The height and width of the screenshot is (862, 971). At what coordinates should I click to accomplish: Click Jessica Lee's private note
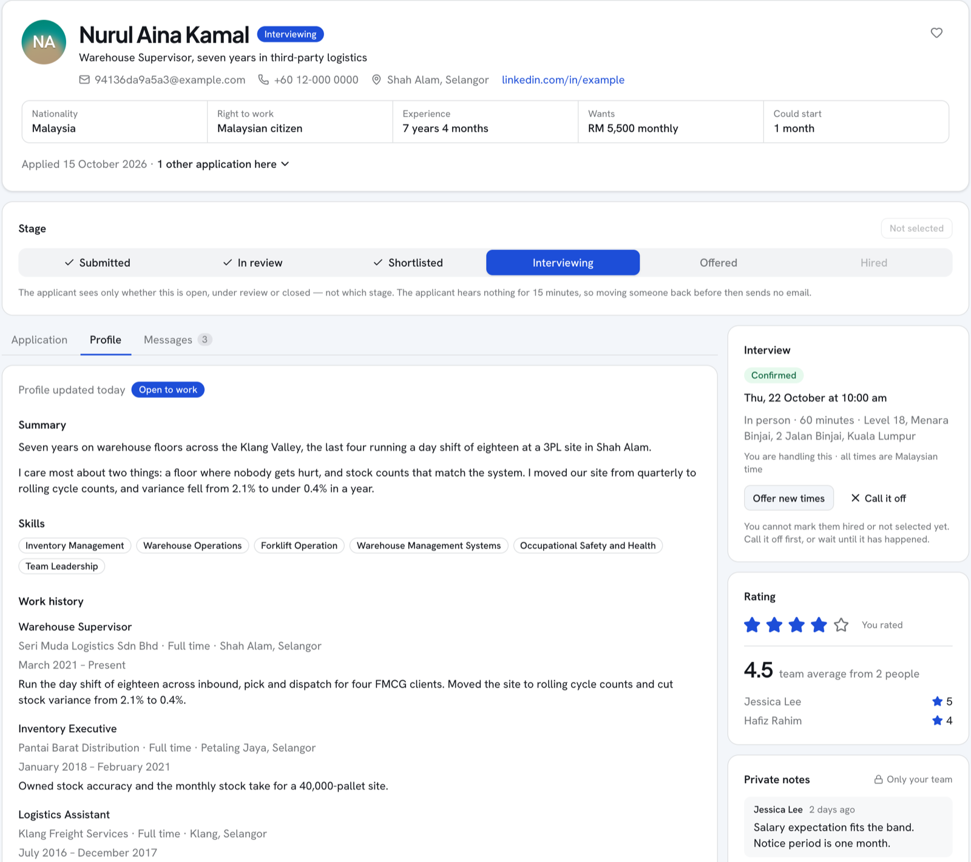tap(848, 827)
